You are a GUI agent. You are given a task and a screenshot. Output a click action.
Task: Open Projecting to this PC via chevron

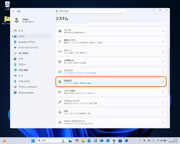pyautogui.click(x=163, y=122)
